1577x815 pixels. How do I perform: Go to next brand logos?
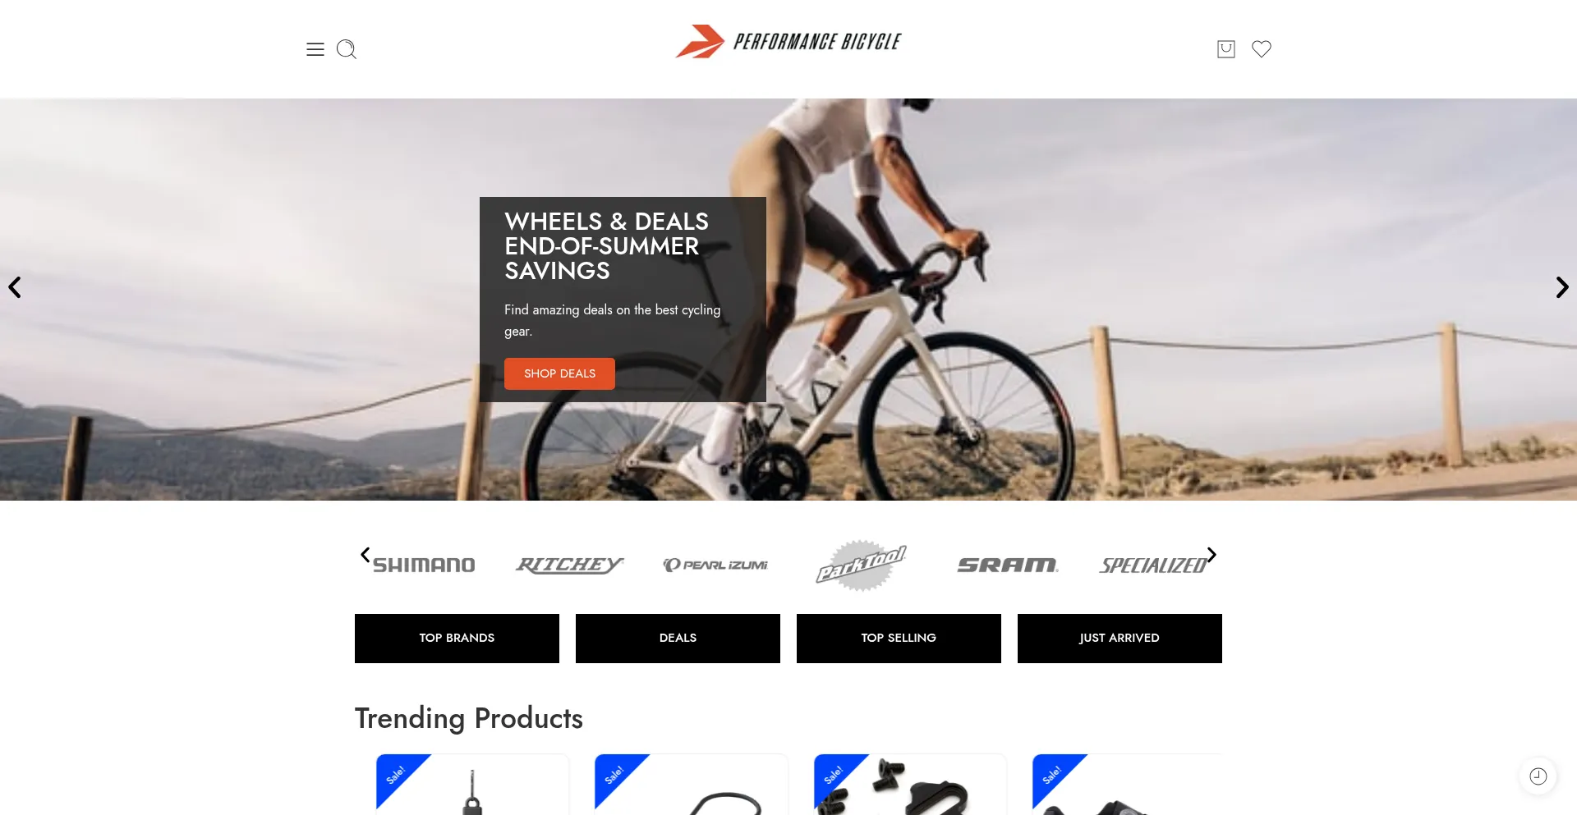[x=1211, y=555]
